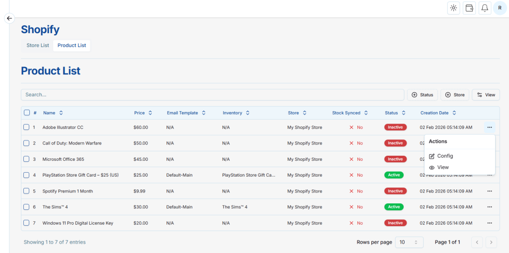Select View from the Actions menu

tap(442, 168)
